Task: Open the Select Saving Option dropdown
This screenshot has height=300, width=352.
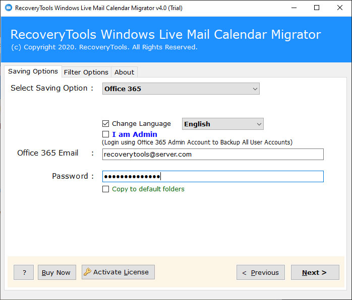Action: 181,89
